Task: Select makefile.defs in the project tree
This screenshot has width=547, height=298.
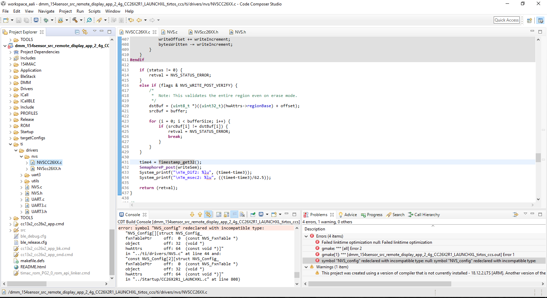Action: (32, 261)
